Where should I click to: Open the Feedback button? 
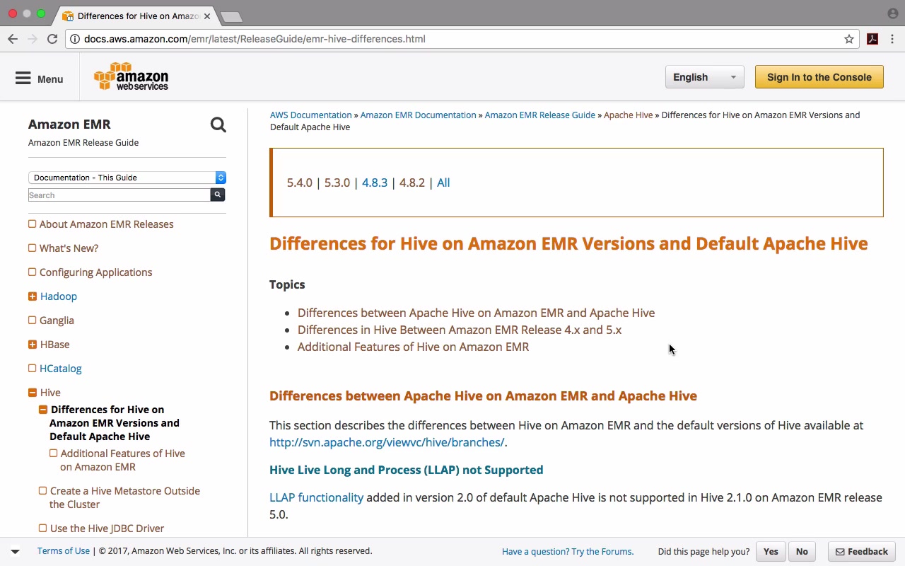pyautogui.click(x=861, y=551)
